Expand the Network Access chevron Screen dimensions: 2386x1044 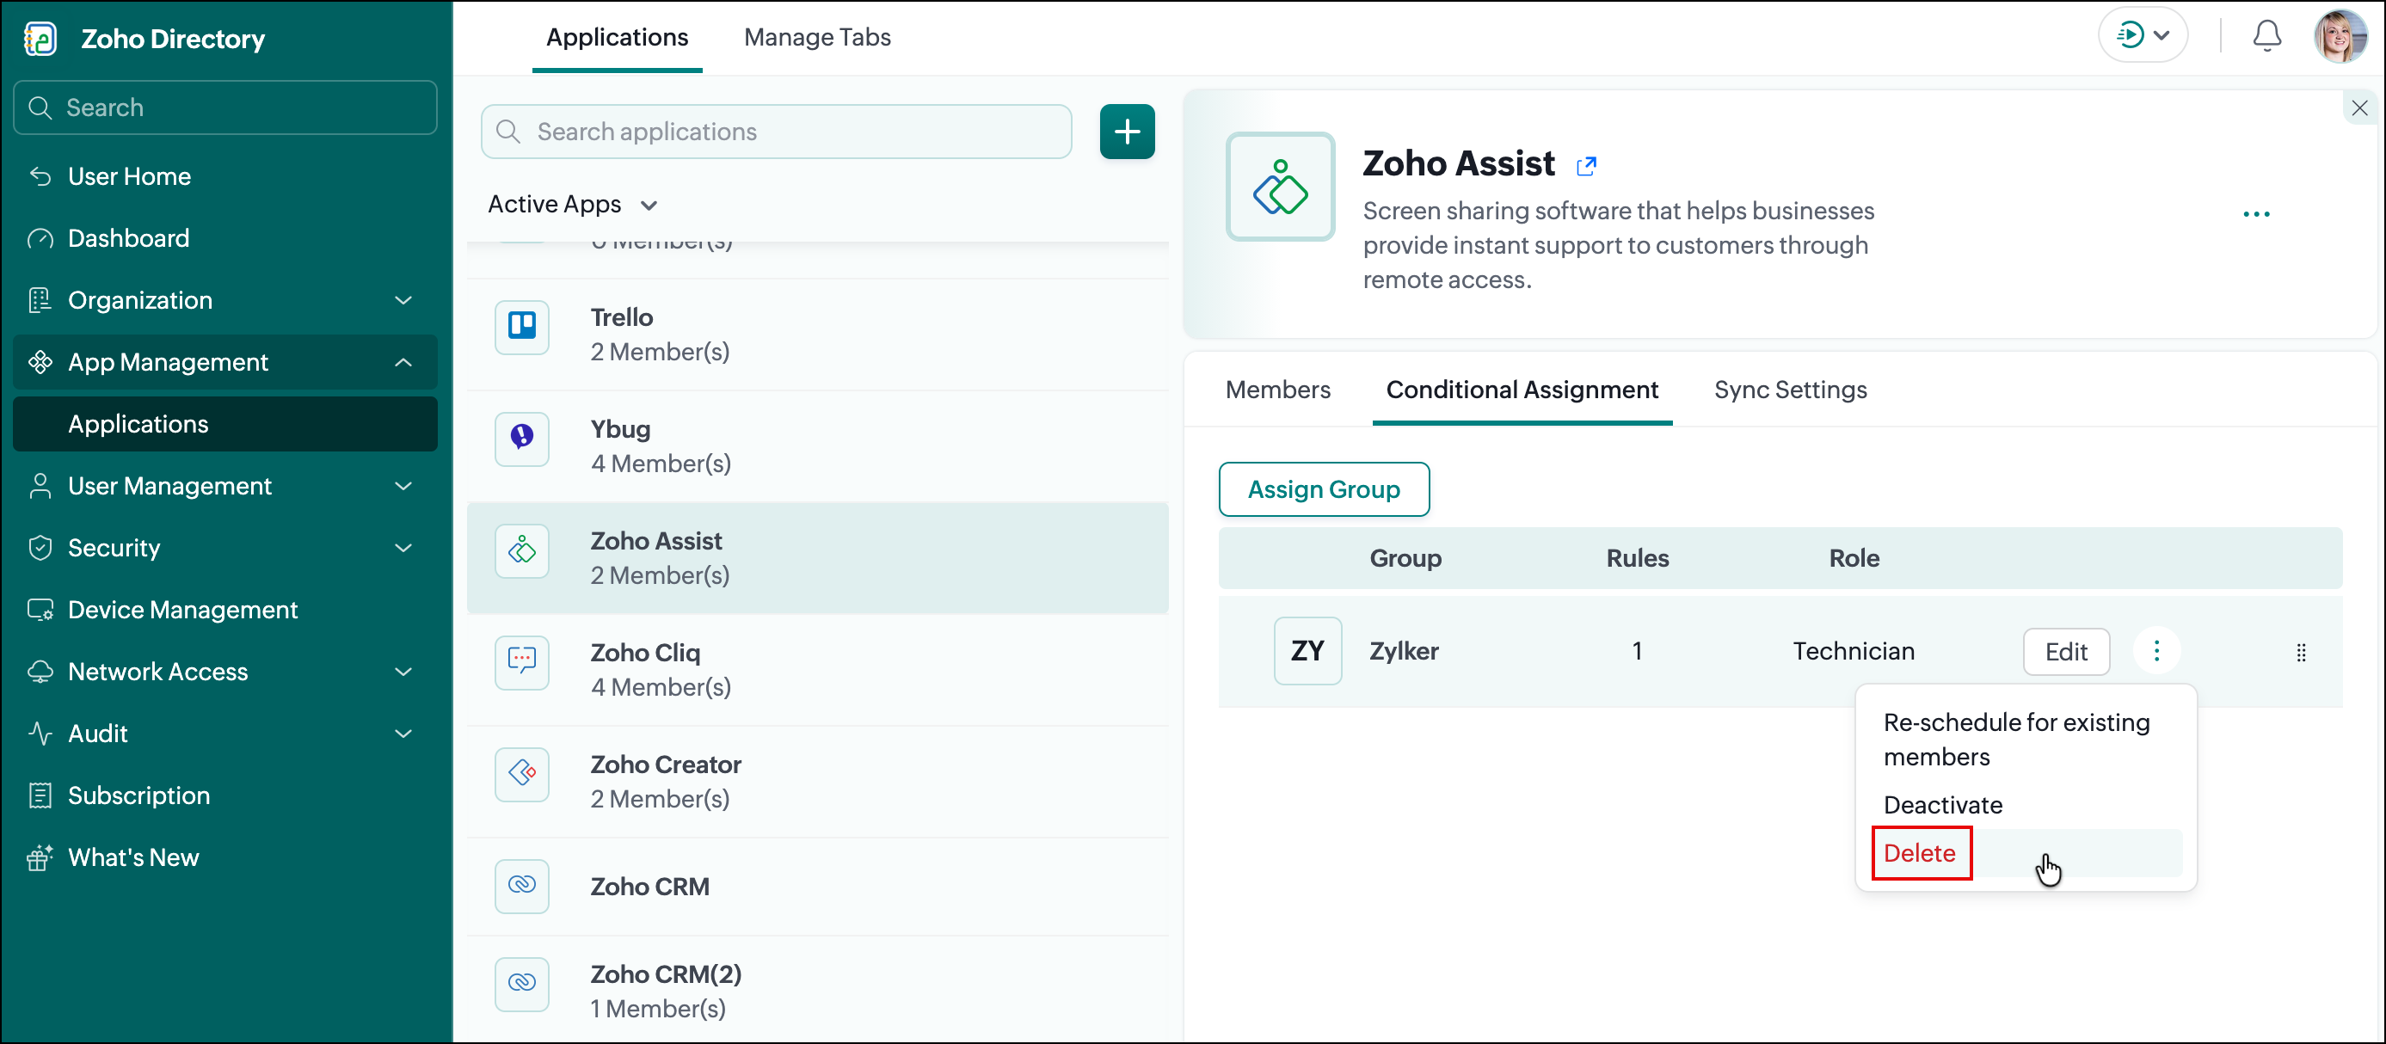click(403, 672)
